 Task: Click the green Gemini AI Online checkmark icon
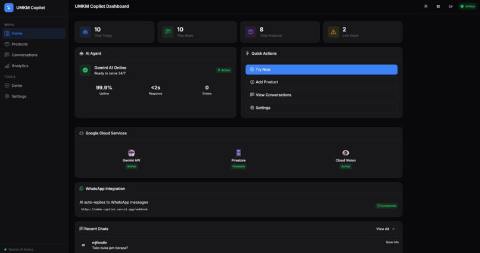click(x=85, y=70)
